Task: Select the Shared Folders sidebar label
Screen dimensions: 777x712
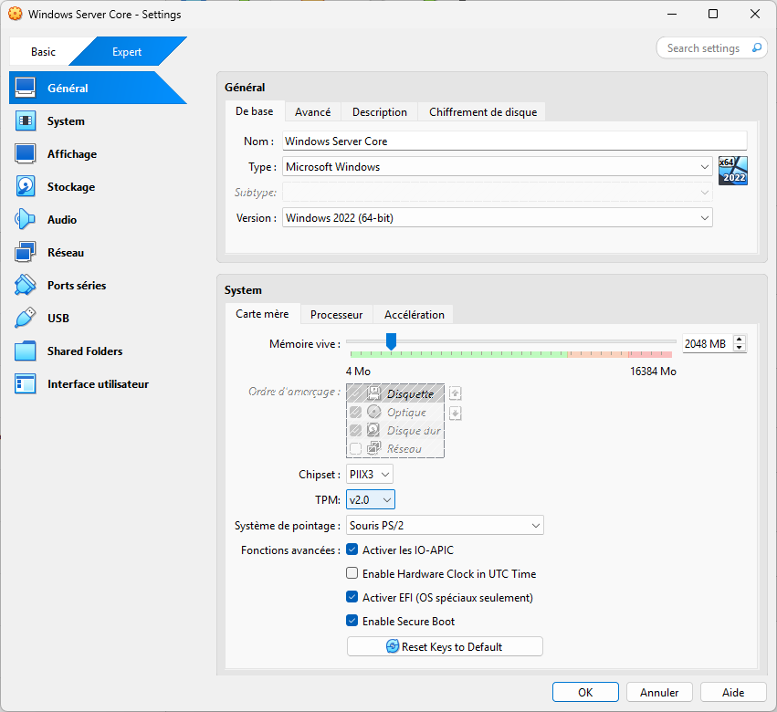Action: [85, 351]
